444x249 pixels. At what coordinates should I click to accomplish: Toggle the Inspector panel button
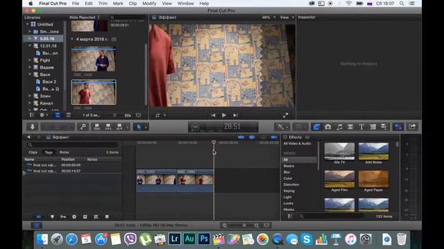[x=398, y=127]
